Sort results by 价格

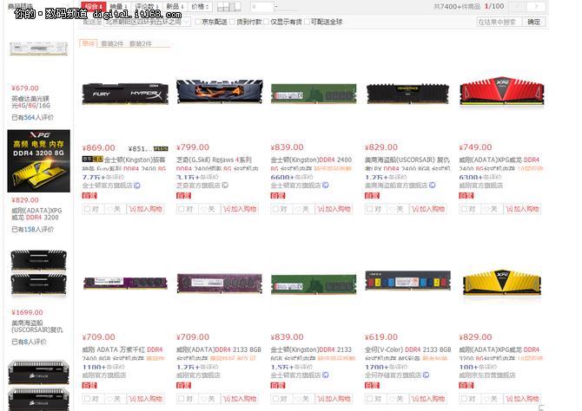pyautogui.click(x=201, y=6)
